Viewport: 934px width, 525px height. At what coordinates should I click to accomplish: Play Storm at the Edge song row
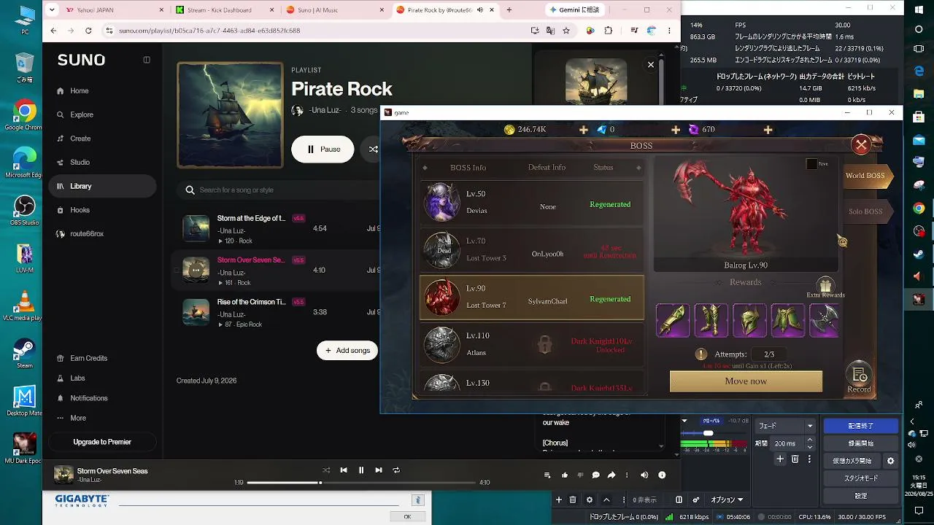(277, 228)
